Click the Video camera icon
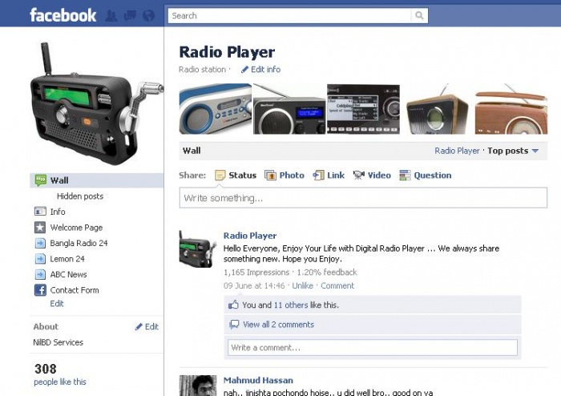Image resolution: width=561 pixels, height=396 pixels. pyautogui.click(x=358, y=176)
